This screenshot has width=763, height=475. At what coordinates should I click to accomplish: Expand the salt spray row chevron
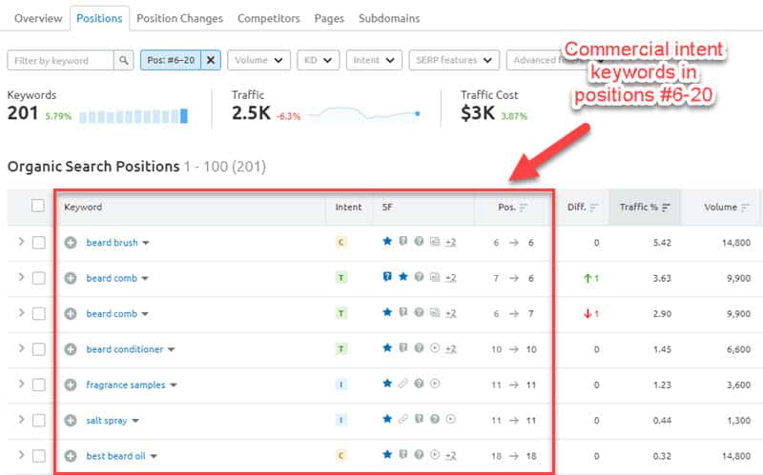coord(21,419)
